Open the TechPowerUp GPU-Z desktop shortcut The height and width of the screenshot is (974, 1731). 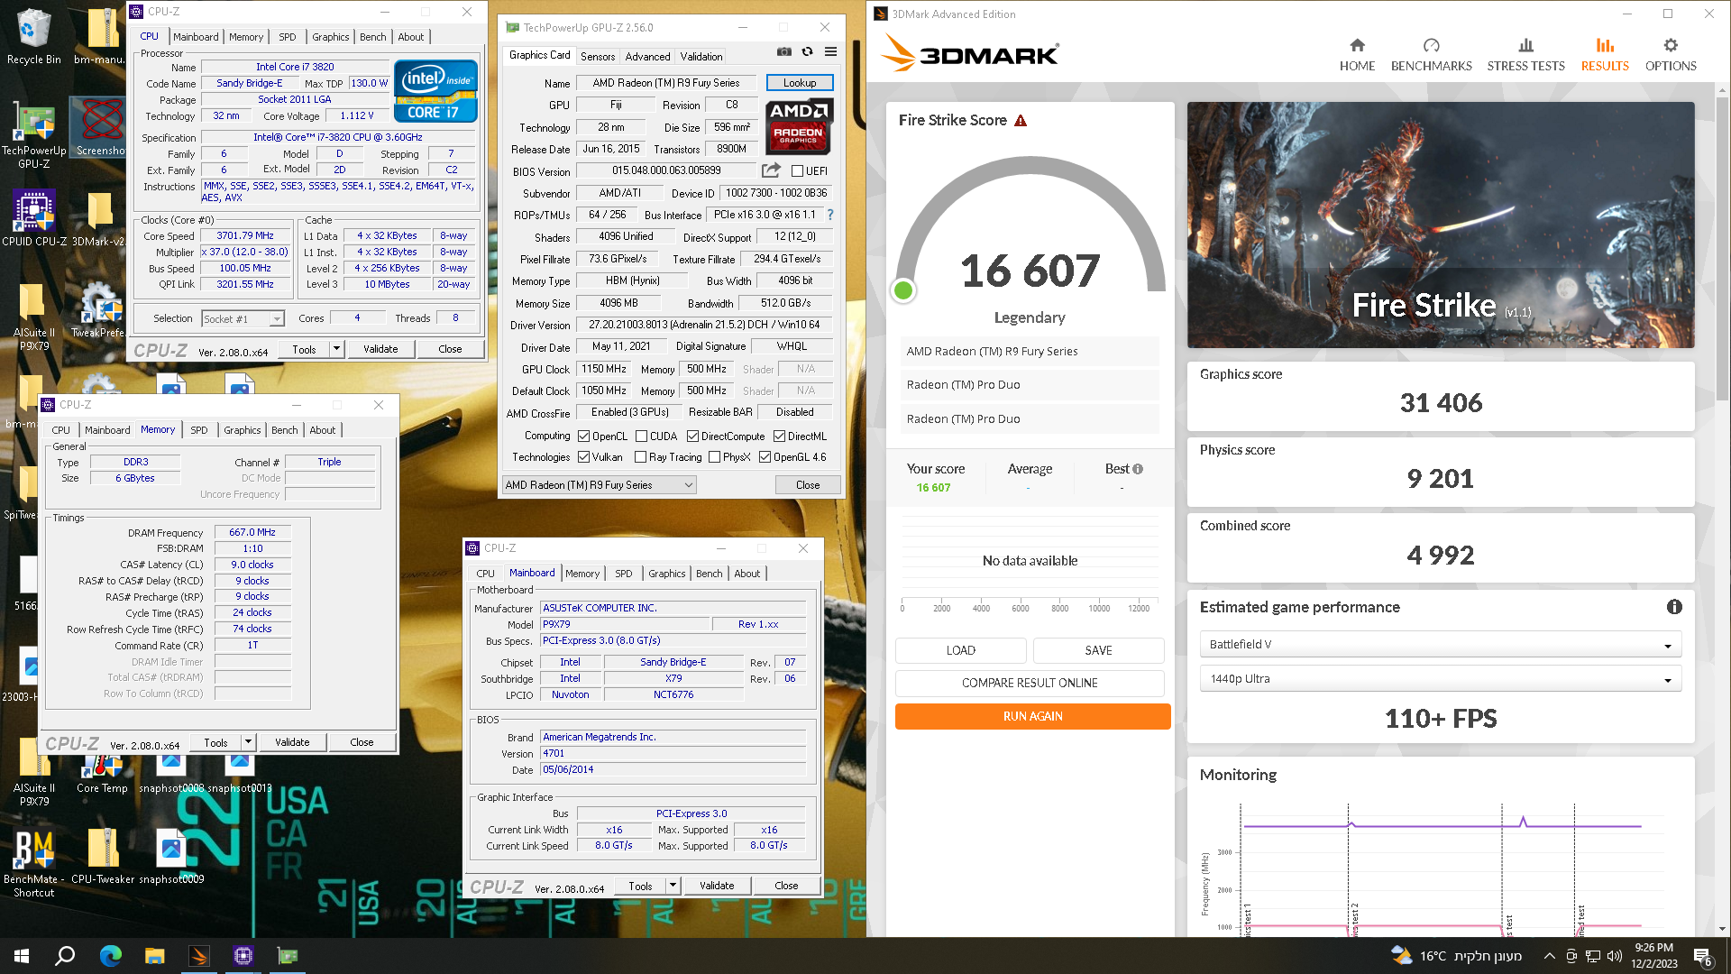click(33, 133)
